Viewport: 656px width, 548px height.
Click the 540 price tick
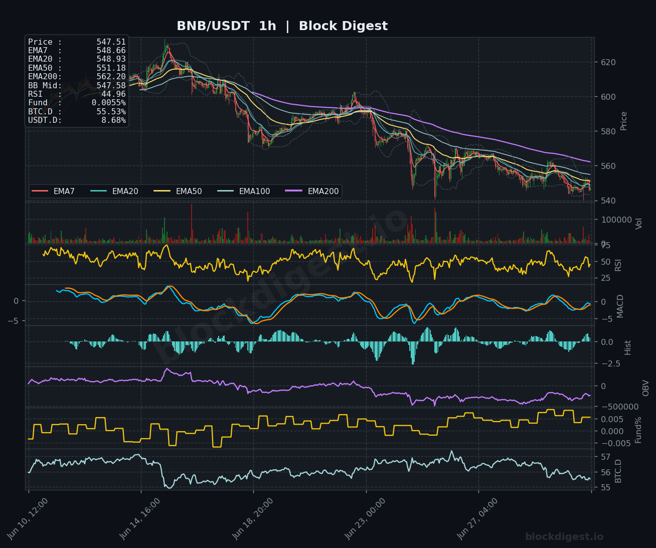608,201
